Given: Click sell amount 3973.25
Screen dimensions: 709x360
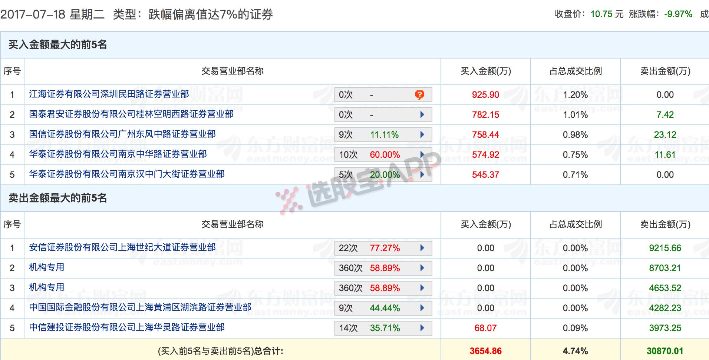Looking at the screenshot, I should (x=665, y=328).
